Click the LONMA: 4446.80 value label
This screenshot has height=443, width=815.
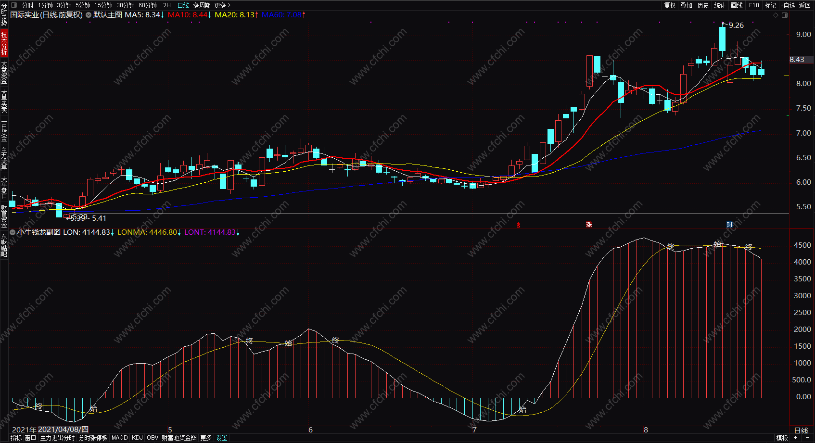click(149, 232)
